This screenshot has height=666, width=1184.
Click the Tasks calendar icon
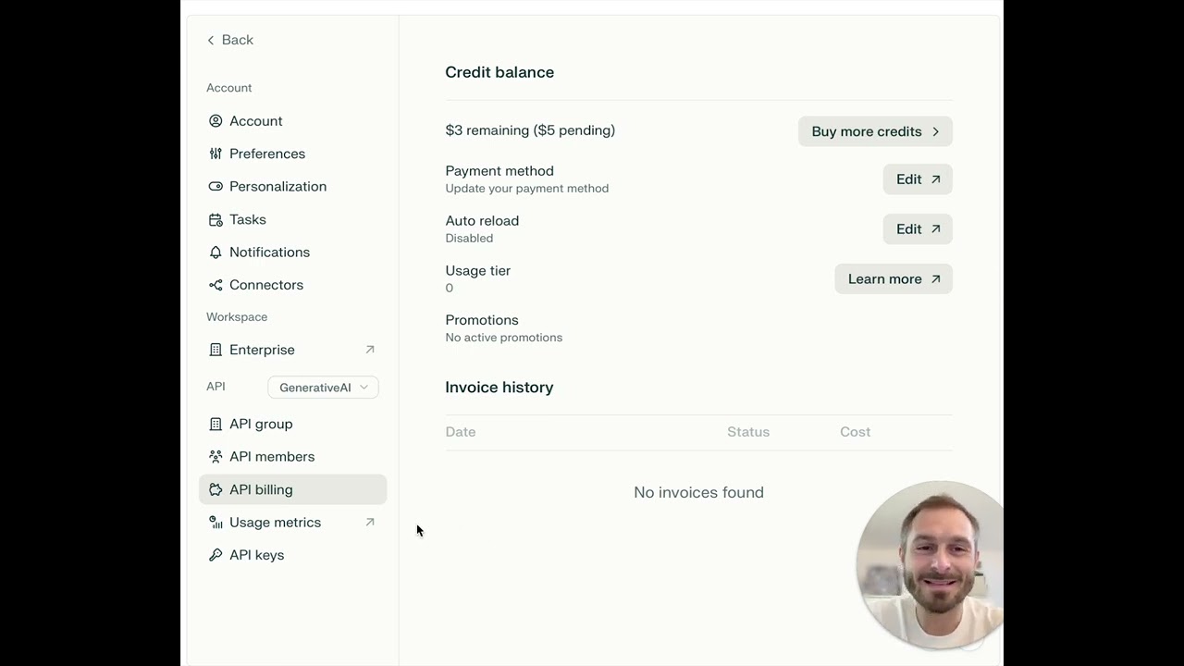click(x=216, y=219)
